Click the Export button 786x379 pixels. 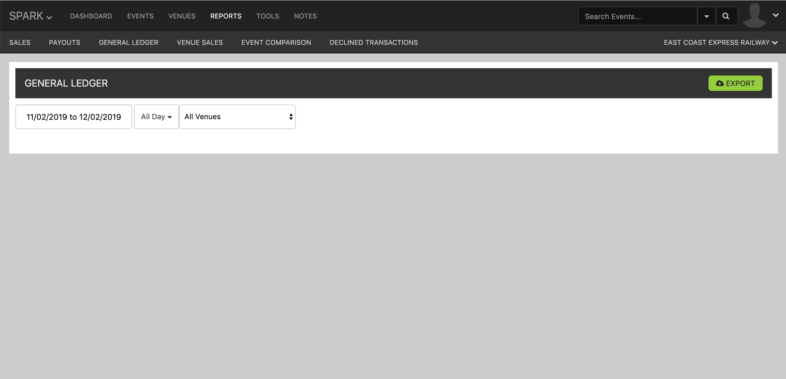(735, 83)
